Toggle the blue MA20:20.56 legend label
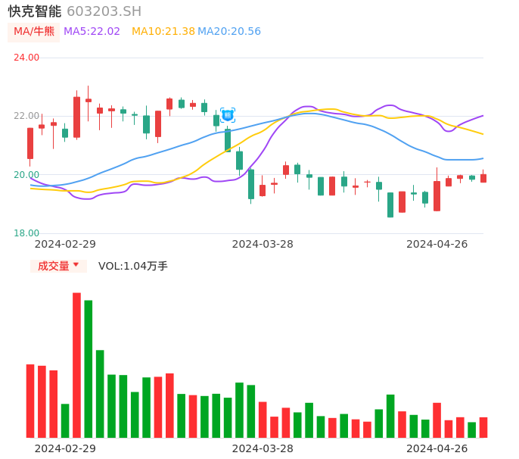The width and height of the screenshot is (519, 459). [x=229, y=32]
